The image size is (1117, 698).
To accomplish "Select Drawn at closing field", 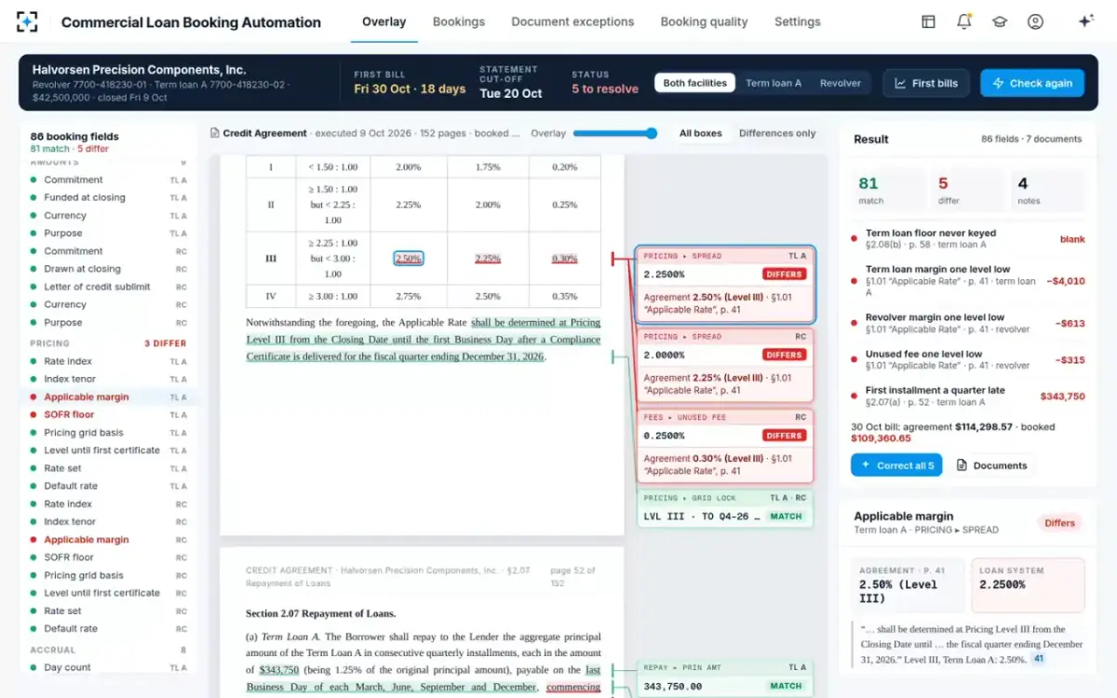I will tap(109, 269).
